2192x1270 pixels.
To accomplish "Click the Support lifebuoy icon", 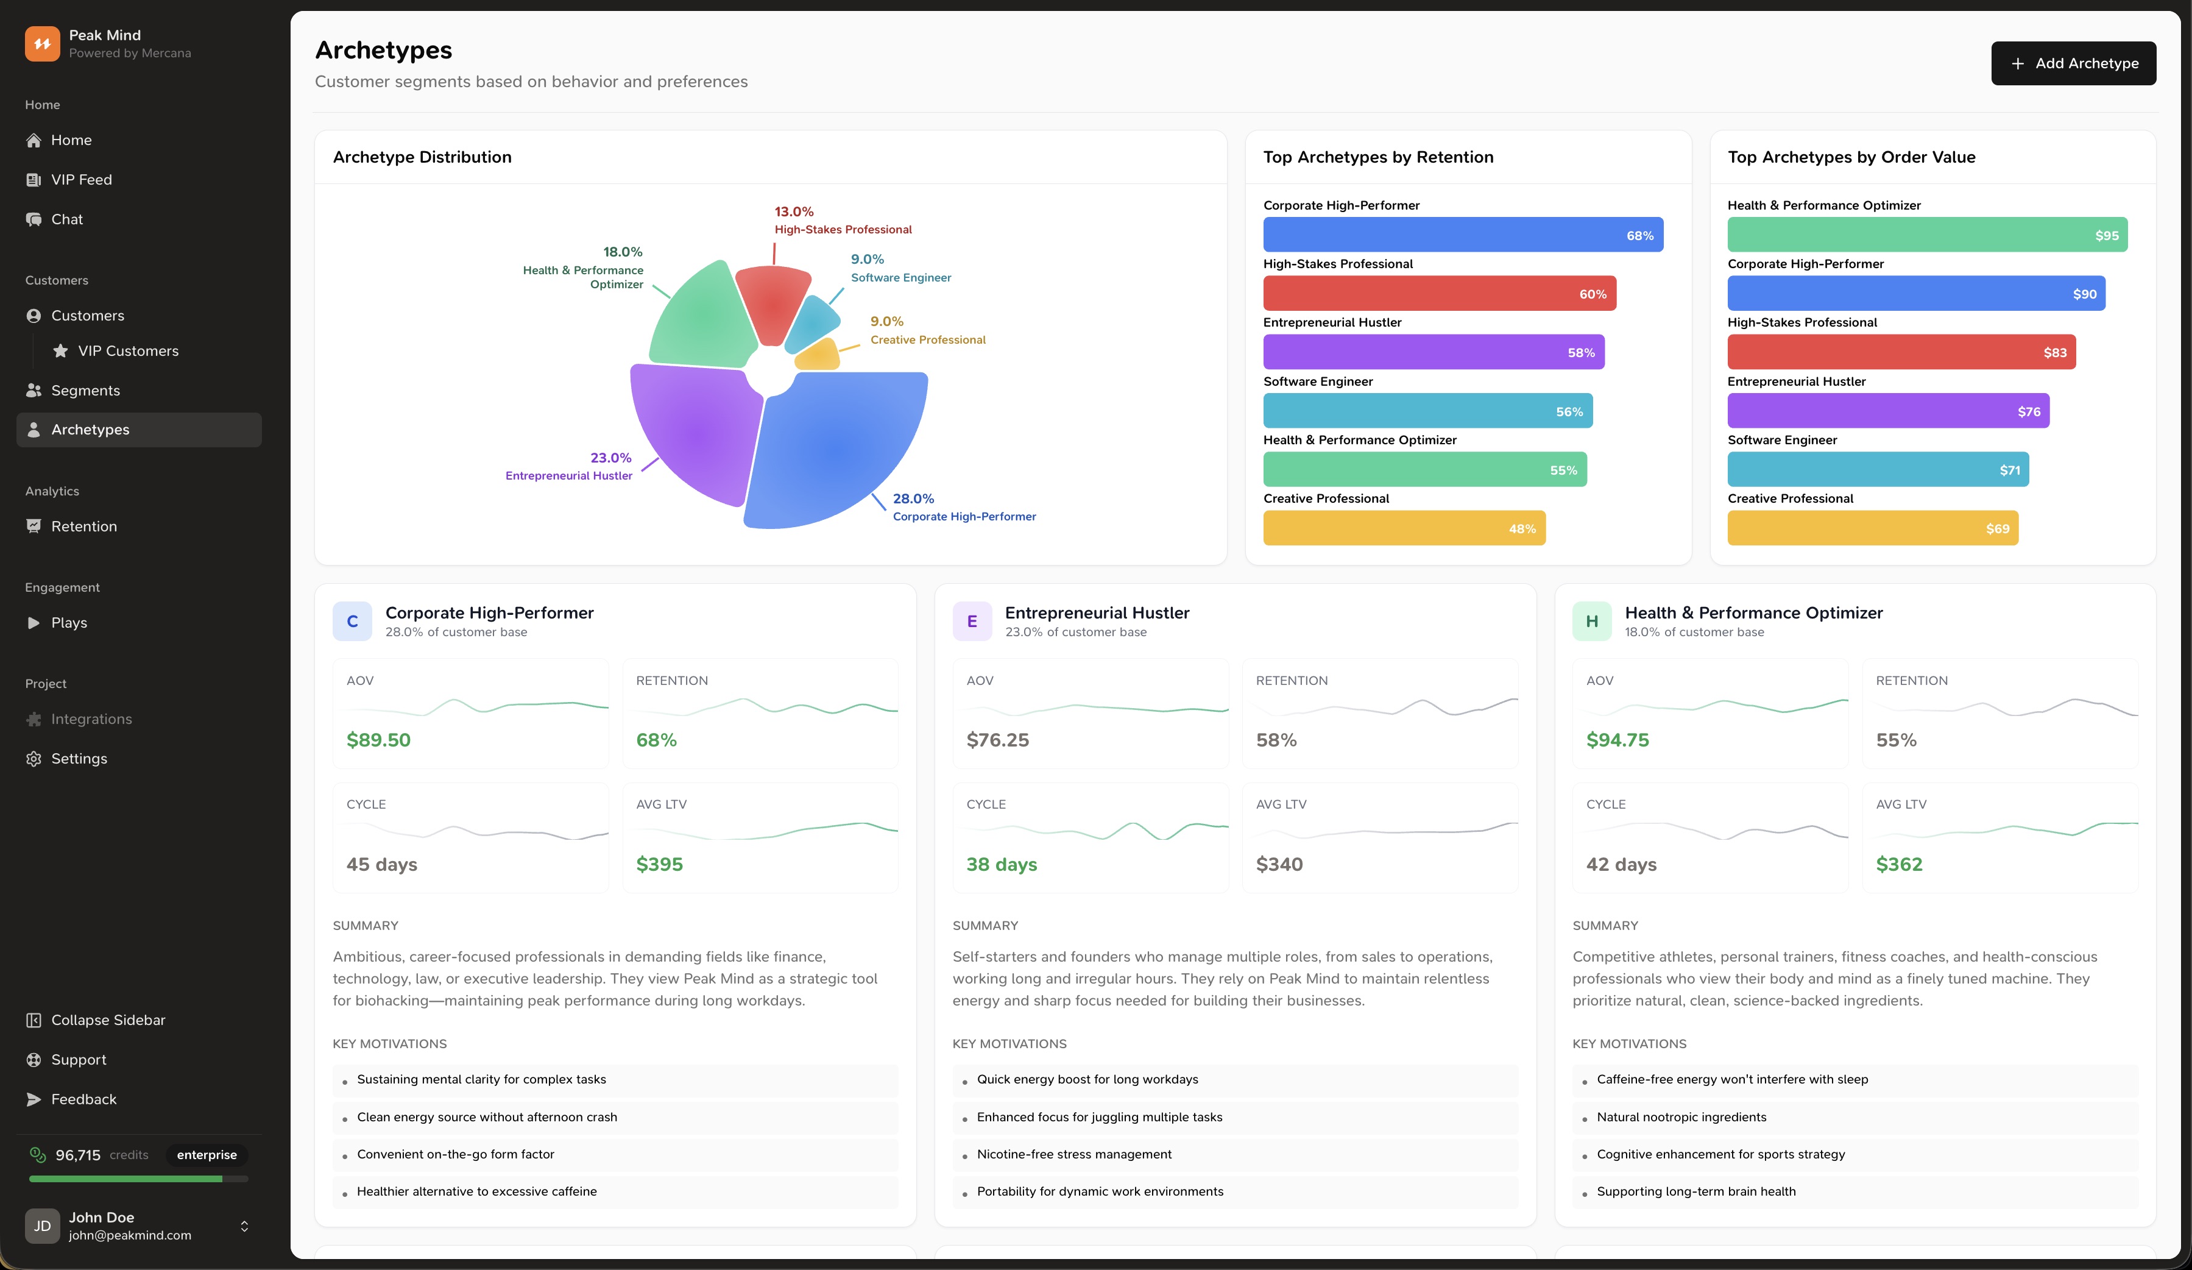I will coord(34,1060).
